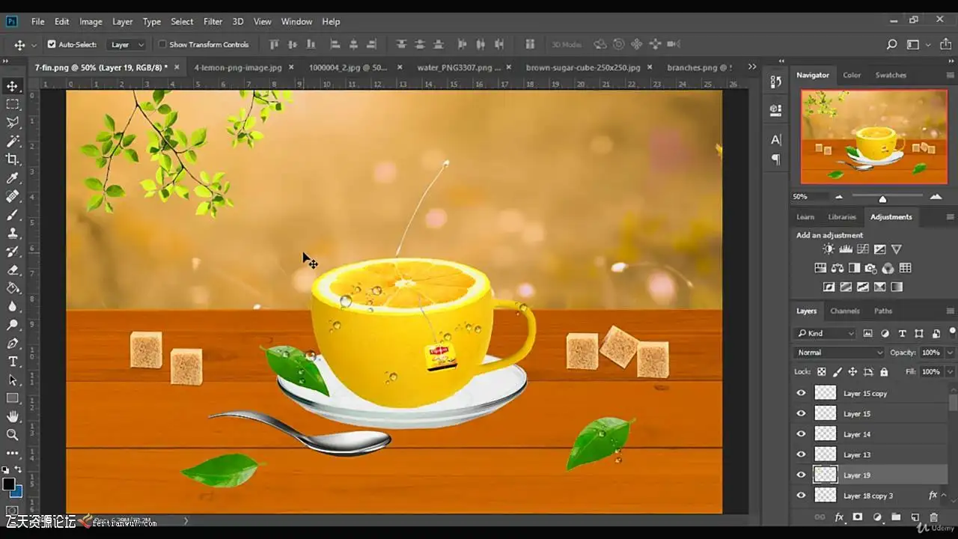The height and width of the screenshot is (539, 958).
Task: Click the background color swatch
Action: [x=16, y=492]
